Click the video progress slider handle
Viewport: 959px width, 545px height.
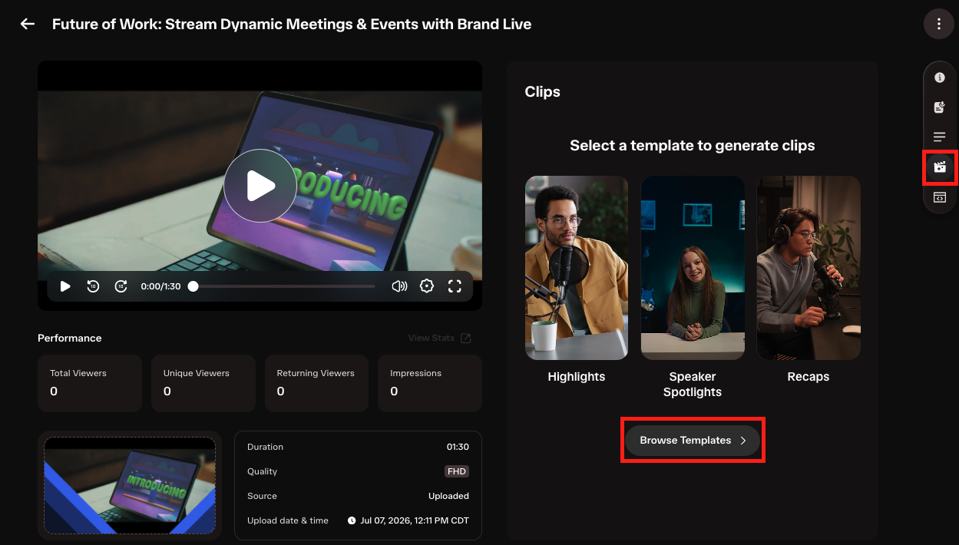click(193, 286)
